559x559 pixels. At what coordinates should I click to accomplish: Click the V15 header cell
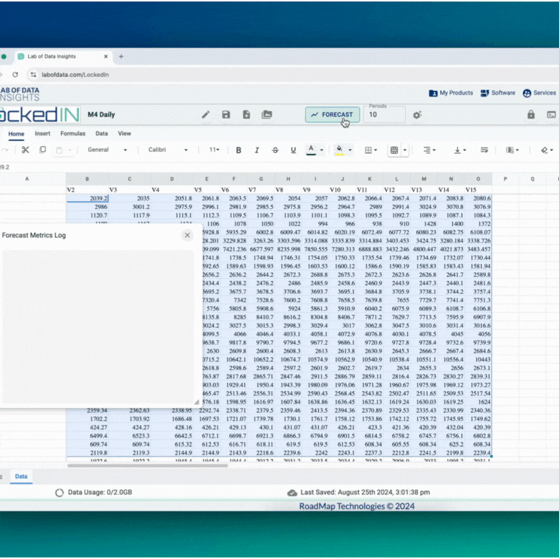click(x=478, y=190)
